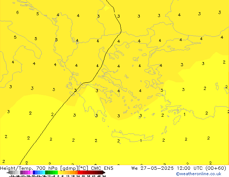The width and height of the screenshot is (229, 177).
Task: Click the gray -54 swatch at the scale start
Action: (12, 172)
